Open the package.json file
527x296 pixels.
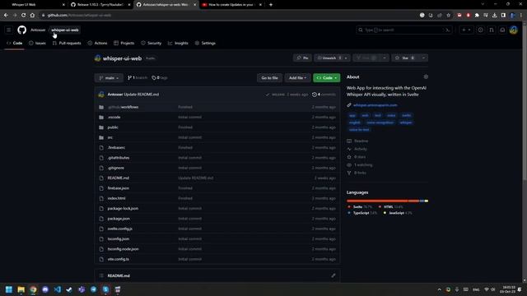pos(119,219)
